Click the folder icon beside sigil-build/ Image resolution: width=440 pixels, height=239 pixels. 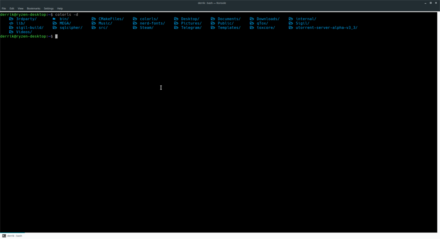11,28
